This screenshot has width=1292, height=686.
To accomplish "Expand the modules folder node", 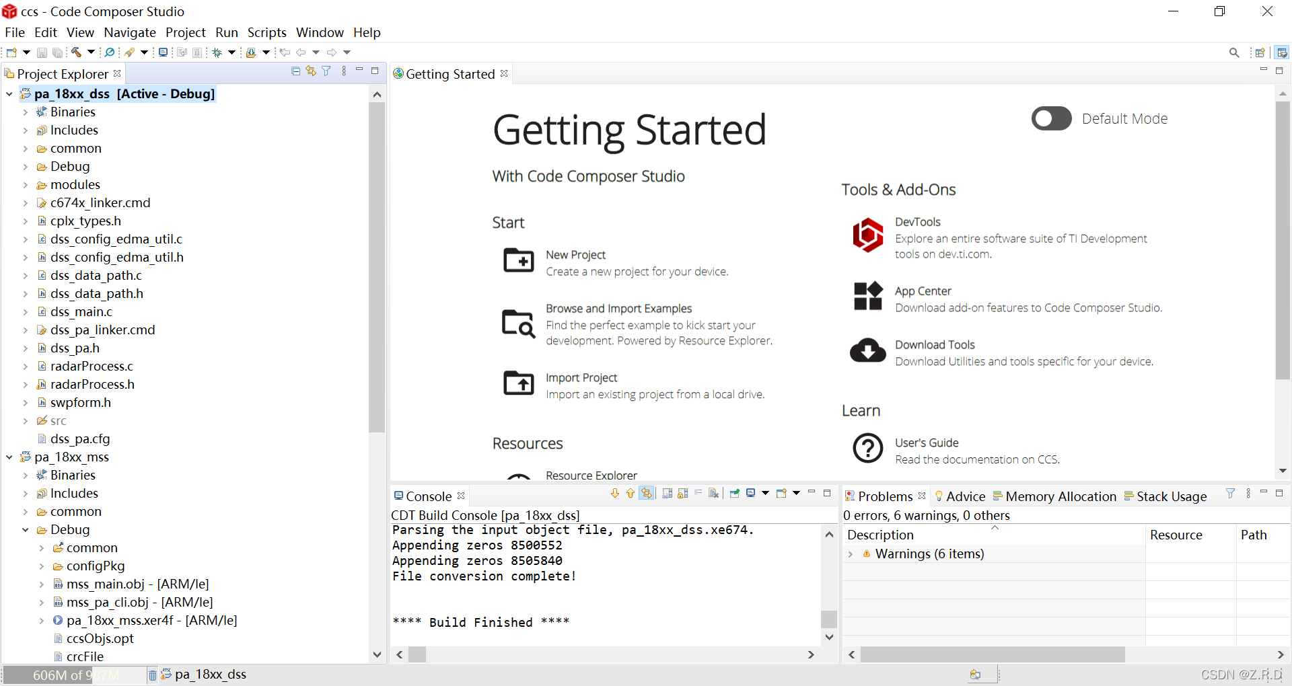I will tap(26, 185).
